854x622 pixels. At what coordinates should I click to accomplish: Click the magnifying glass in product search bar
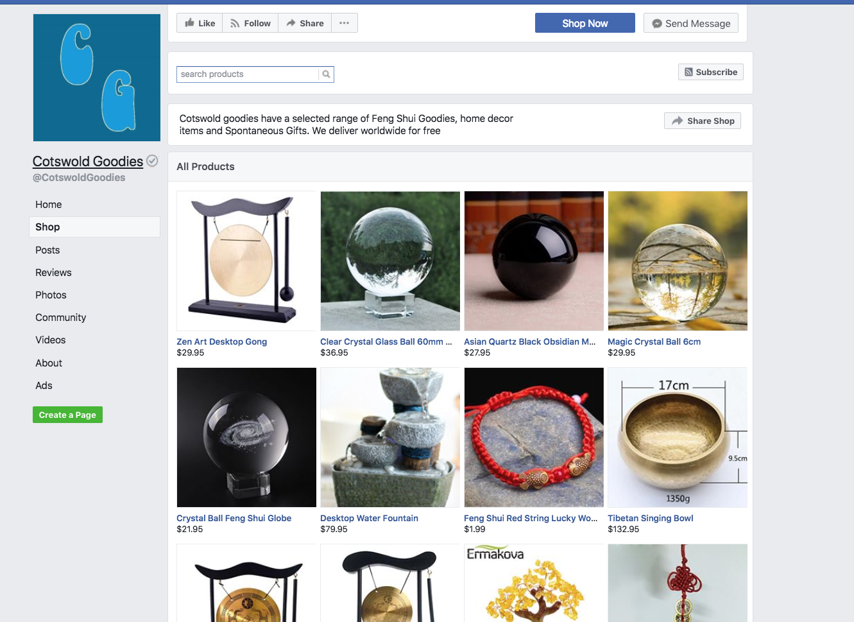[327, 74]
